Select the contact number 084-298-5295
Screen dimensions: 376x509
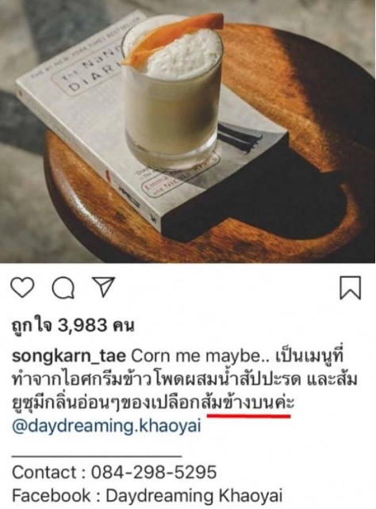[154, 472]
